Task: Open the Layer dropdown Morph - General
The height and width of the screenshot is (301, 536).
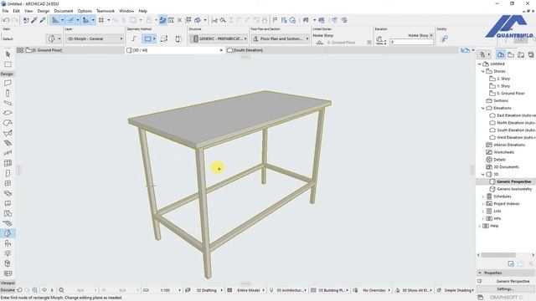Action: [x=95, y=39]
